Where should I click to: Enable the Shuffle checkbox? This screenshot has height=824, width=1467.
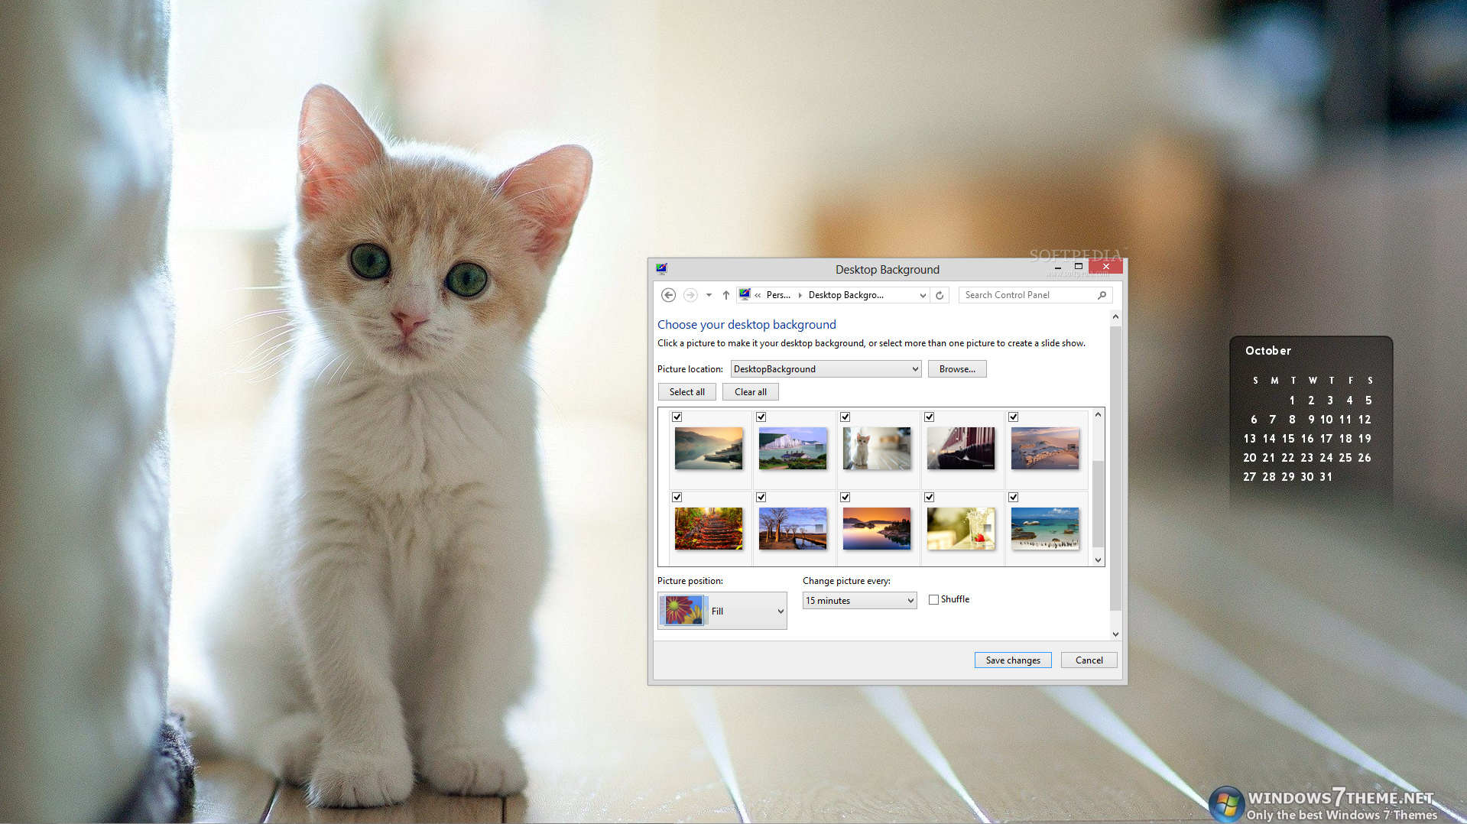pyautogui.click(x=933, y=600)
